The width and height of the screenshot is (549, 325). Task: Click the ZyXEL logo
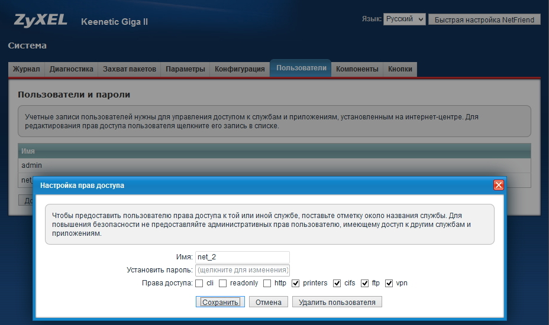point(41,21)
